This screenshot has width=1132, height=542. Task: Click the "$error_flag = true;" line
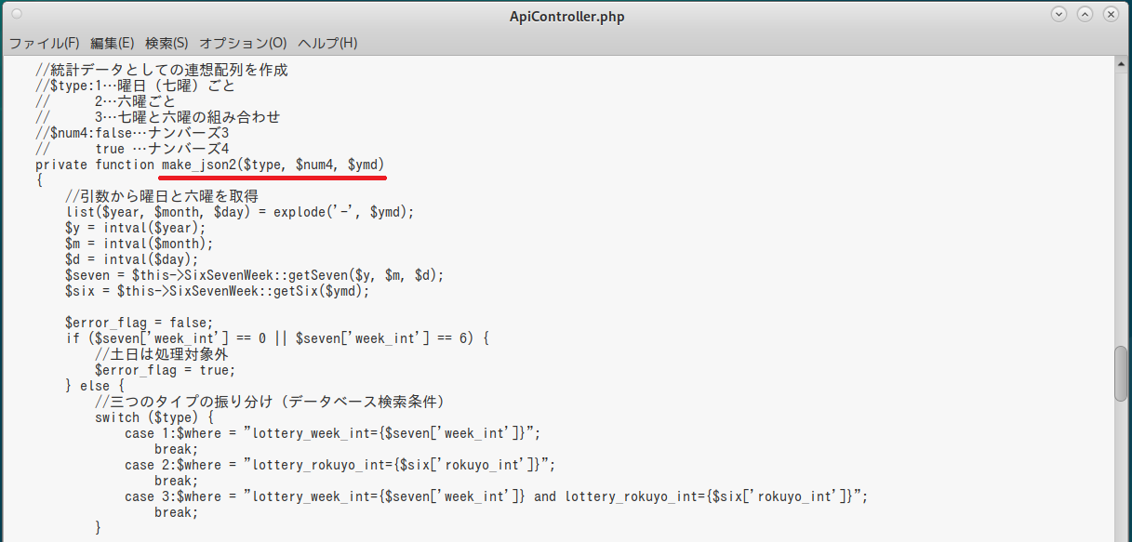coord(165,370)
